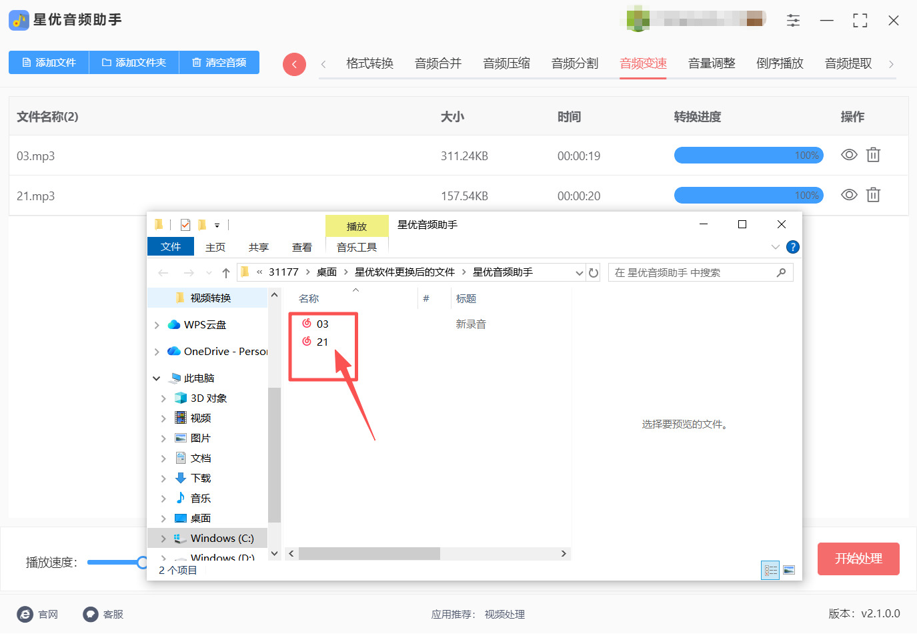
Task: Select Windows (C:) drive
Action: coord(221,539)
